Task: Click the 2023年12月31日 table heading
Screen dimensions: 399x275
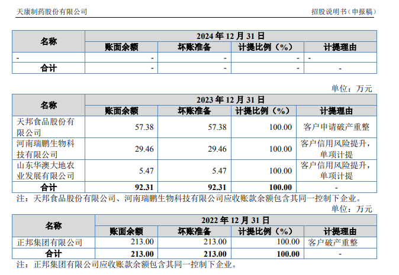Action: click(x=230, y=100)
